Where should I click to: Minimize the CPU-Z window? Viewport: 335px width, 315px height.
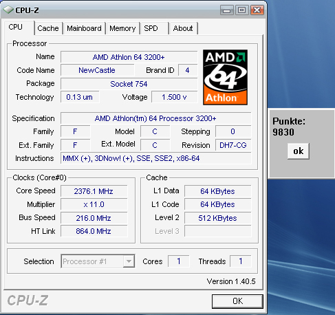227,10
